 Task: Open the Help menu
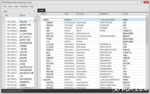[32, 6]
